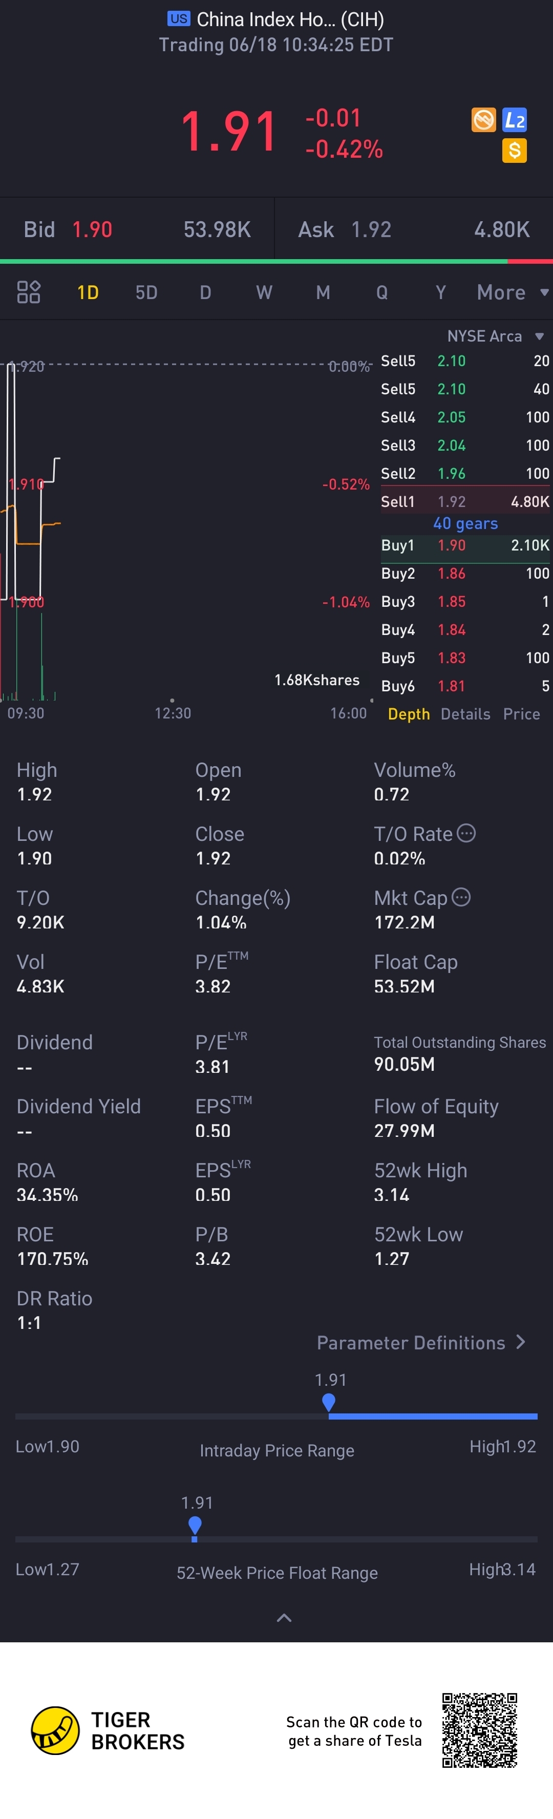Switch to the Details tab

pyautogui.click(x=465, y=714)
